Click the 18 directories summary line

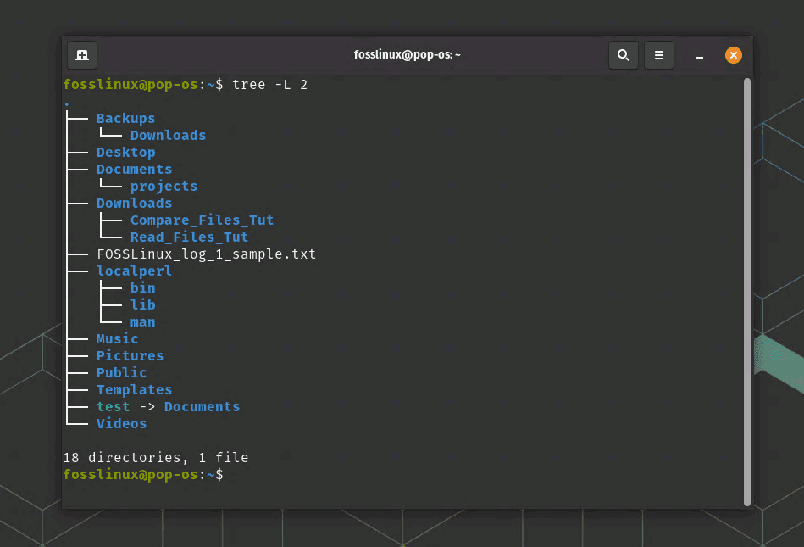point(155,458)
